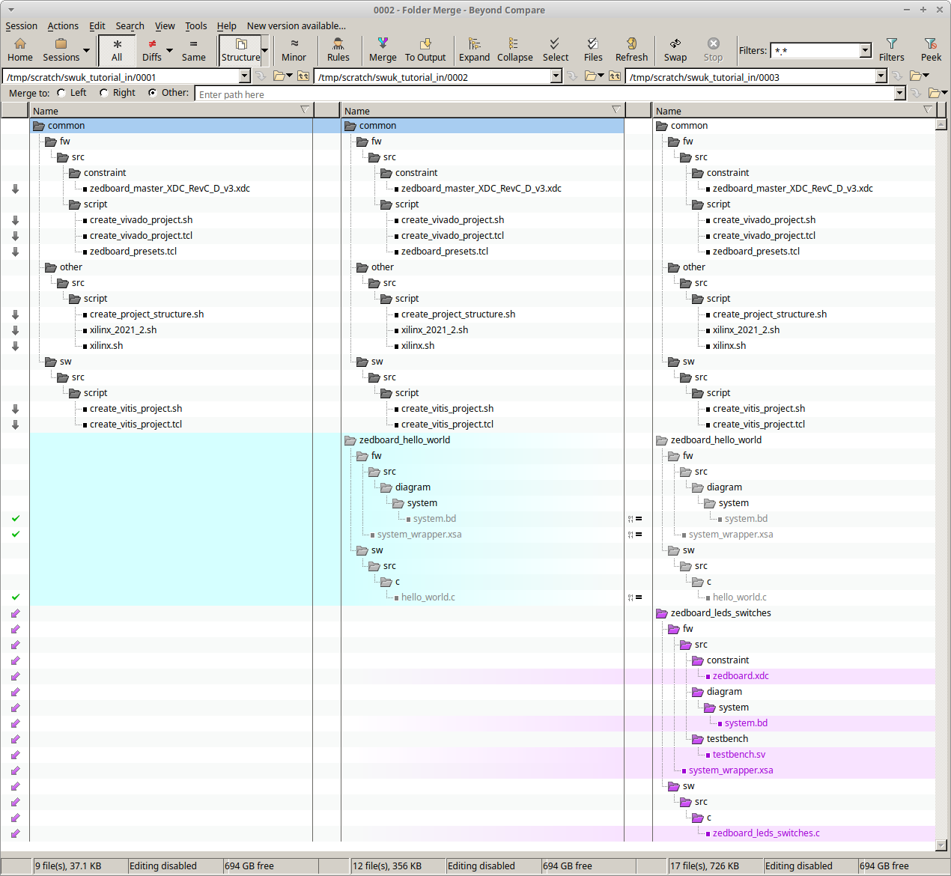Select zedboard_leds_switches.c in right pane
The height and width of the screenshot is (876, 951).
click(765, 833)
